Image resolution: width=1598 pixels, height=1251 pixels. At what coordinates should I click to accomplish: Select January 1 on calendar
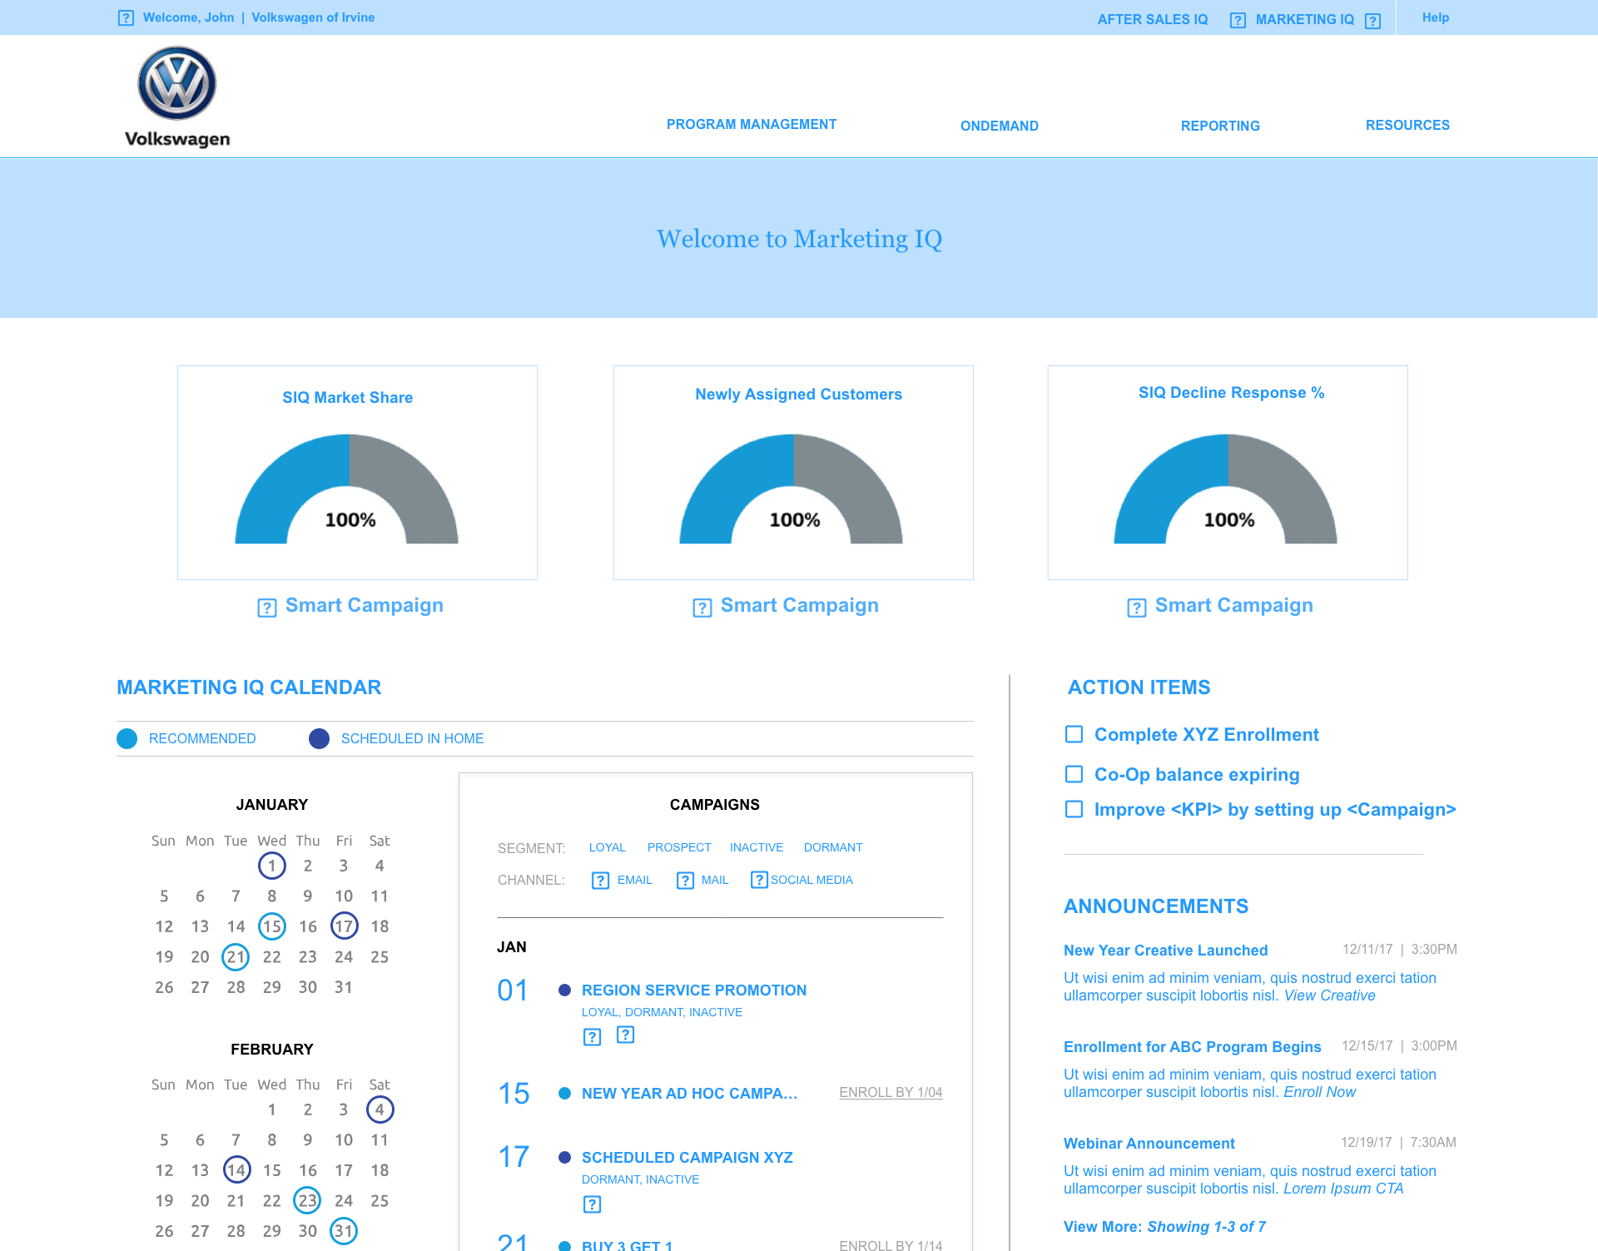[x=272, y=866]
